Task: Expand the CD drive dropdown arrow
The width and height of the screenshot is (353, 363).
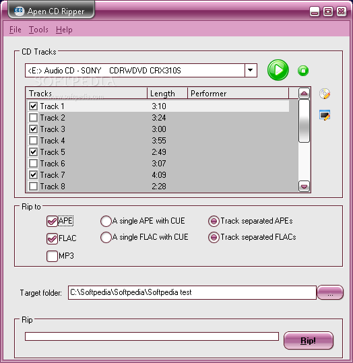Action: [x=251, y=70]
